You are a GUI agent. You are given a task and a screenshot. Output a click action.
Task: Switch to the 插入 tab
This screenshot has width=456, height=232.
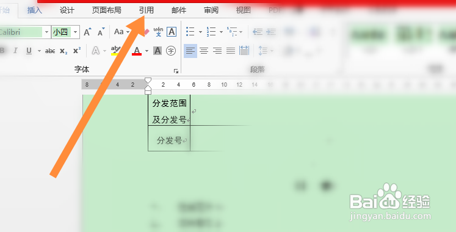35,10
